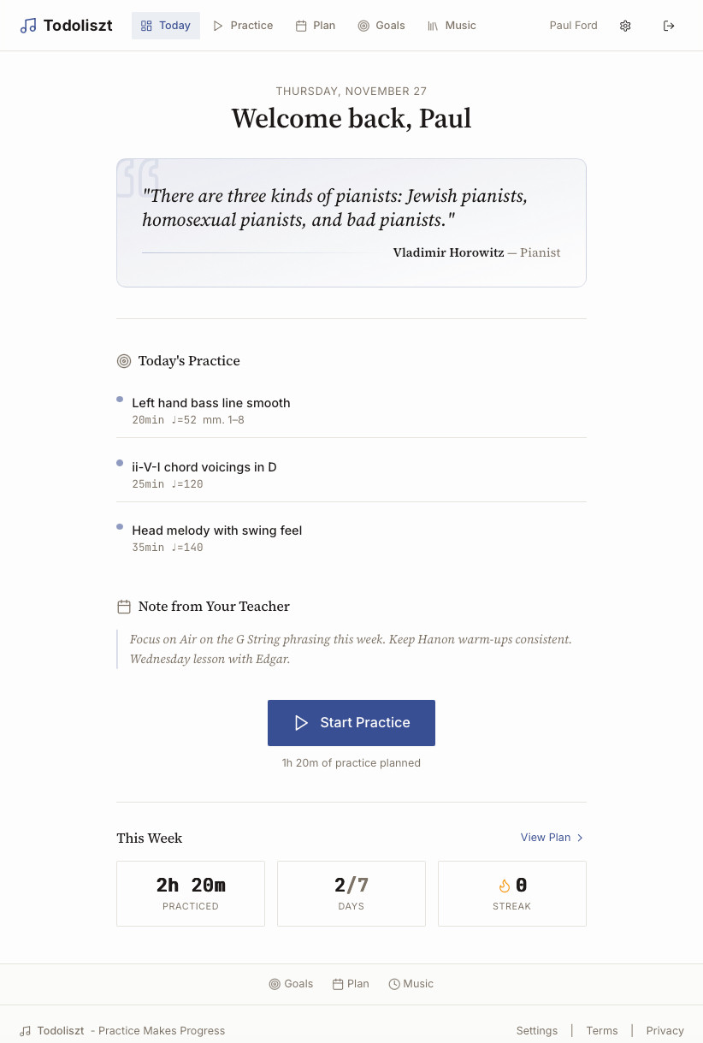Open settings with the gear icon
Screen dimensions: 703x1043
[625, 26]
